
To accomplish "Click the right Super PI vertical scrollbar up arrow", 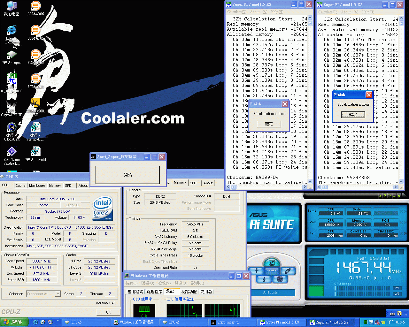I will coord(401,19).
